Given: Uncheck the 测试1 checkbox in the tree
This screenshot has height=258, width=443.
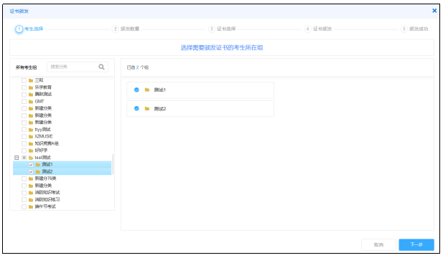Looking at the screenshot, I should pyautogui.click(x=31, y=165).
